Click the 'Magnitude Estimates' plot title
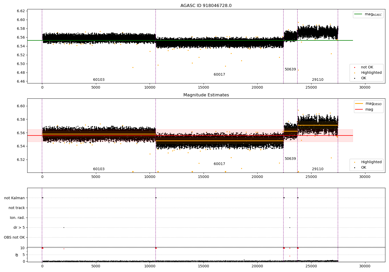This screenshot has width=389, height=272. pyautogui.click(x=206, y=95)
